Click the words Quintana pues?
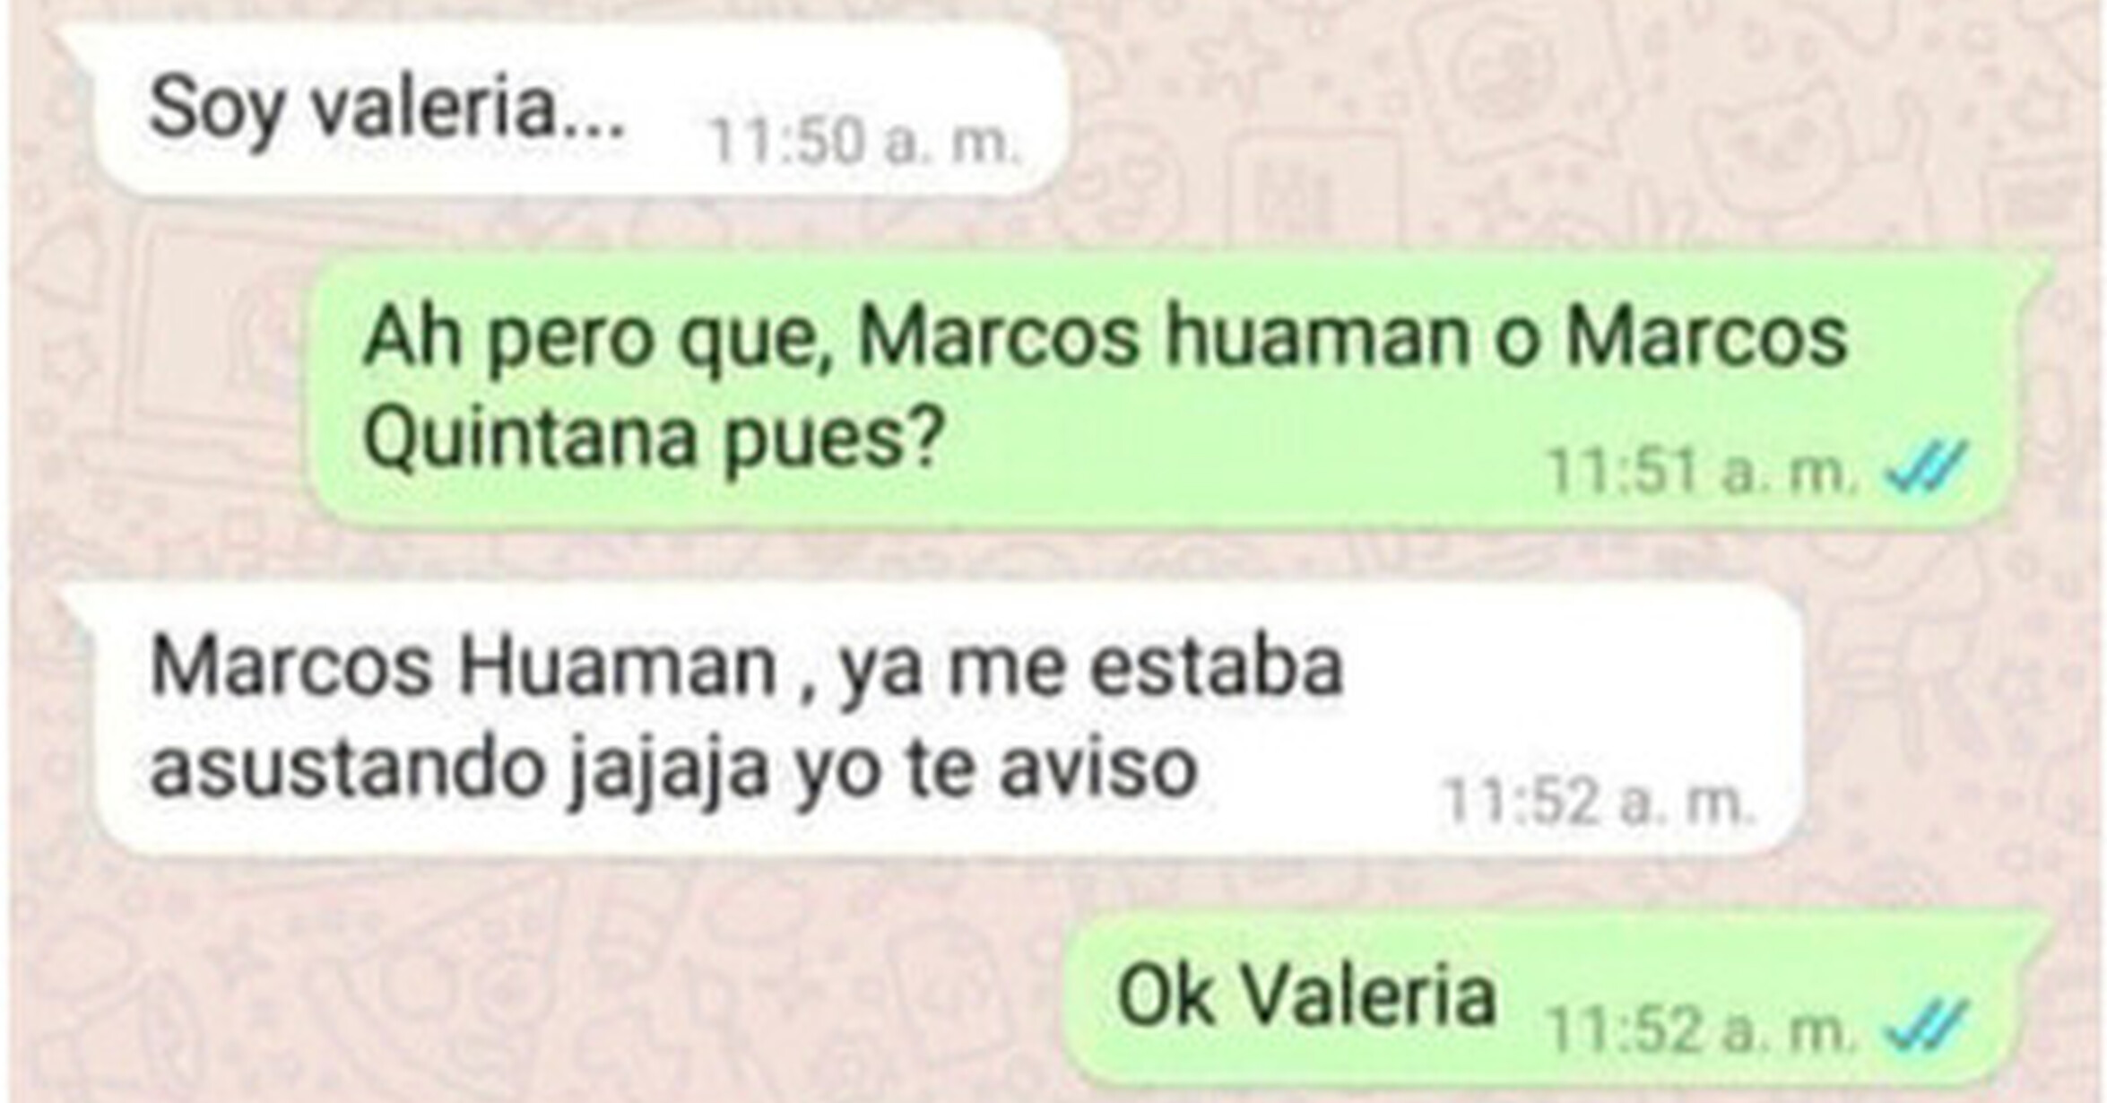Screen dimensions: 2107x1103 (x=653, y=439)
